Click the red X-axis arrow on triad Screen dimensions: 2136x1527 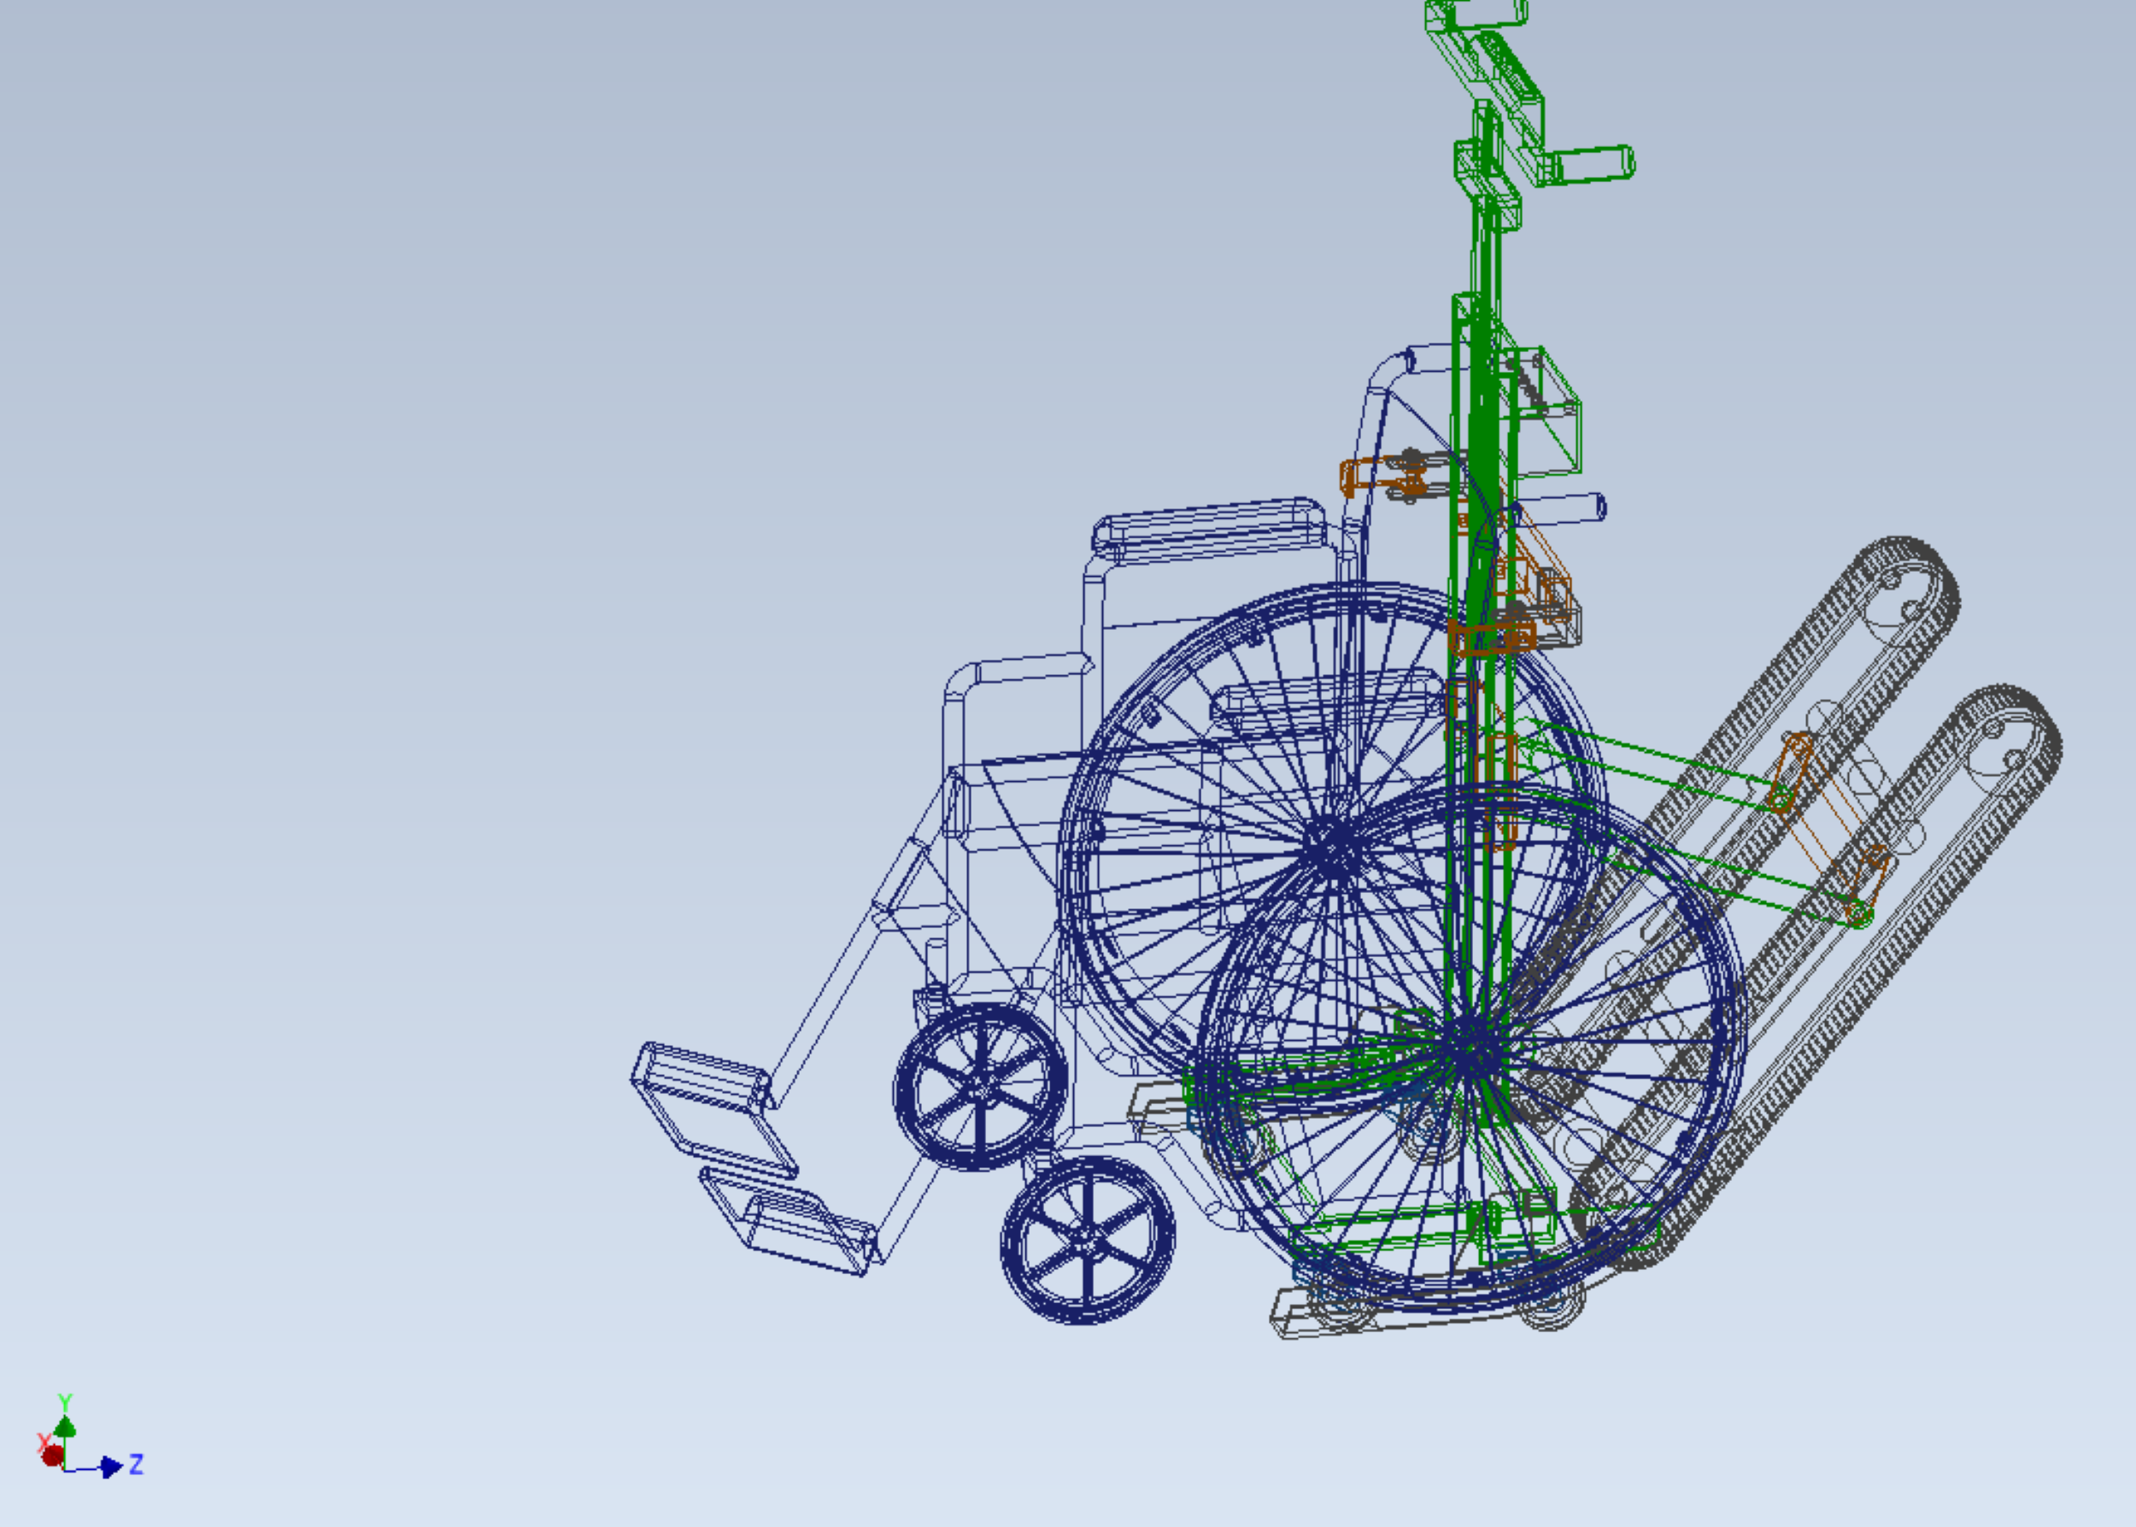pos(53,1455)
